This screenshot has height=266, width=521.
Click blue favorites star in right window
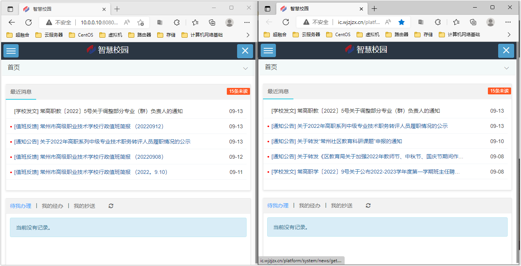(x=402, y=22)
